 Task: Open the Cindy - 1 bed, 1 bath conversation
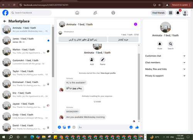click(x=26, y=116)
